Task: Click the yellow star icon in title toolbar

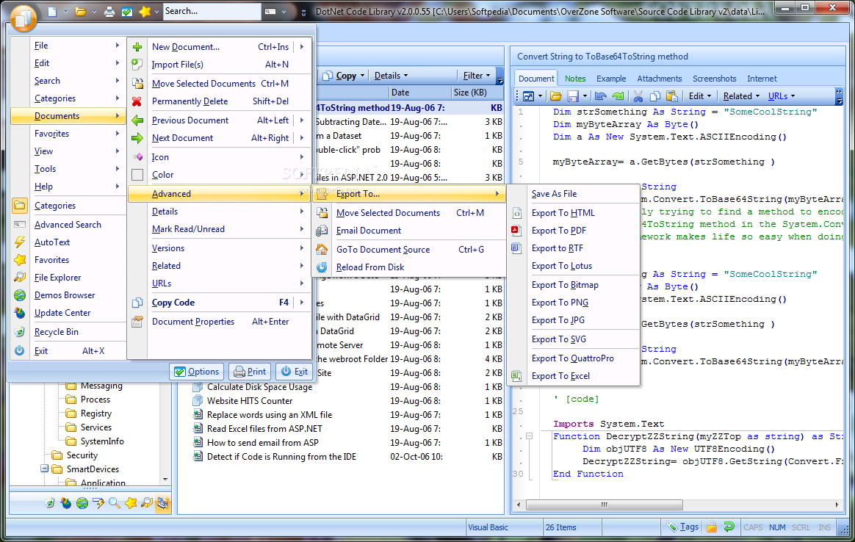Action: pyautogui.click(x=145, y=12)
